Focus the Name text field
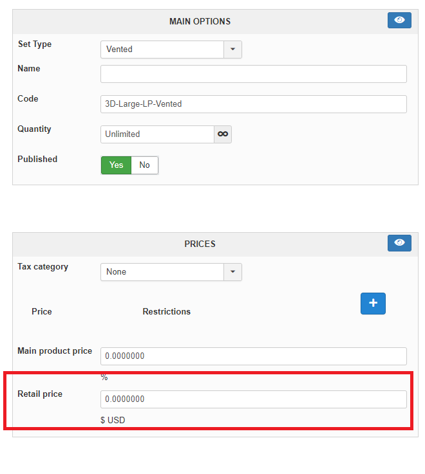Screen dimensions: 425x474 point(253,74)
